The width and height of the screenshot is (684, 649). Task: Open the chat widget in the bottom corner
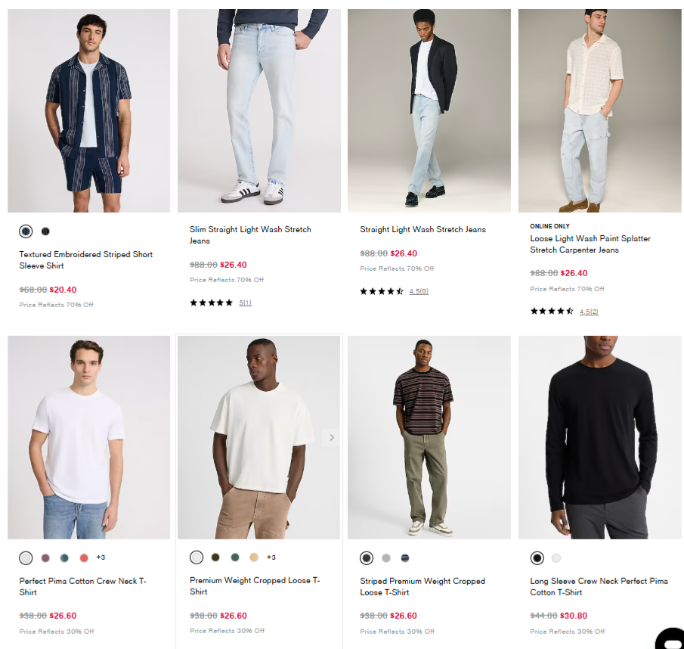point(668,639)
